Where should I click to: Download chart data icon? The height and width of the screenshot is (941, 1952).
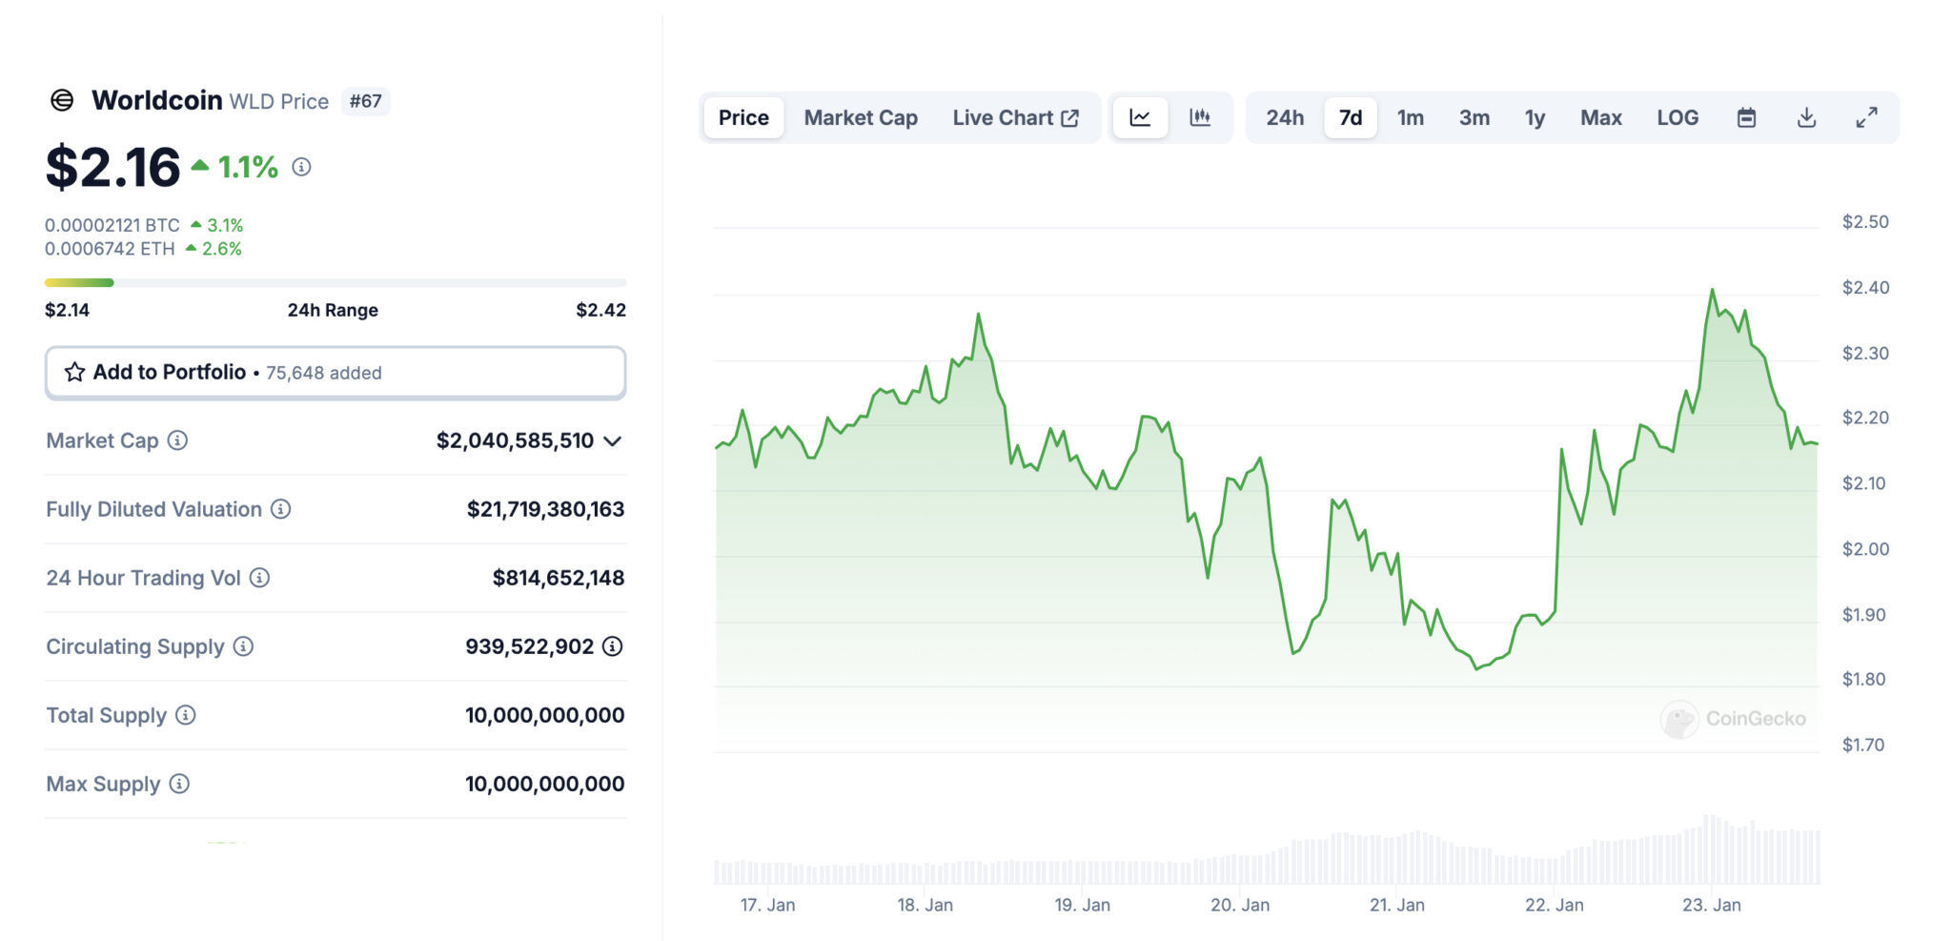[1806, 118]
